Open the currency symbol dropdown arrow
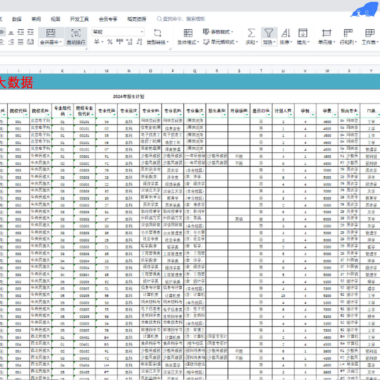The height and width of the screenshot is (380, 380). click(x=102, y=42)
